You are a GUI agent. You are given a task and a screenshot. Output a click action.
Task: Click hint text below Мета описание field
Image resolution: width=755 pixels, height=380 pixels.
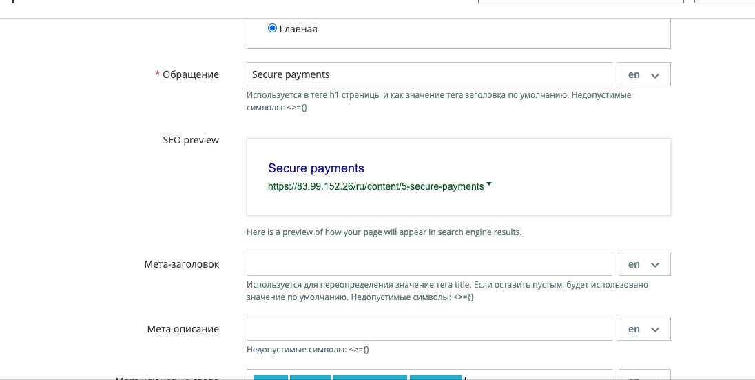(308, 350)
